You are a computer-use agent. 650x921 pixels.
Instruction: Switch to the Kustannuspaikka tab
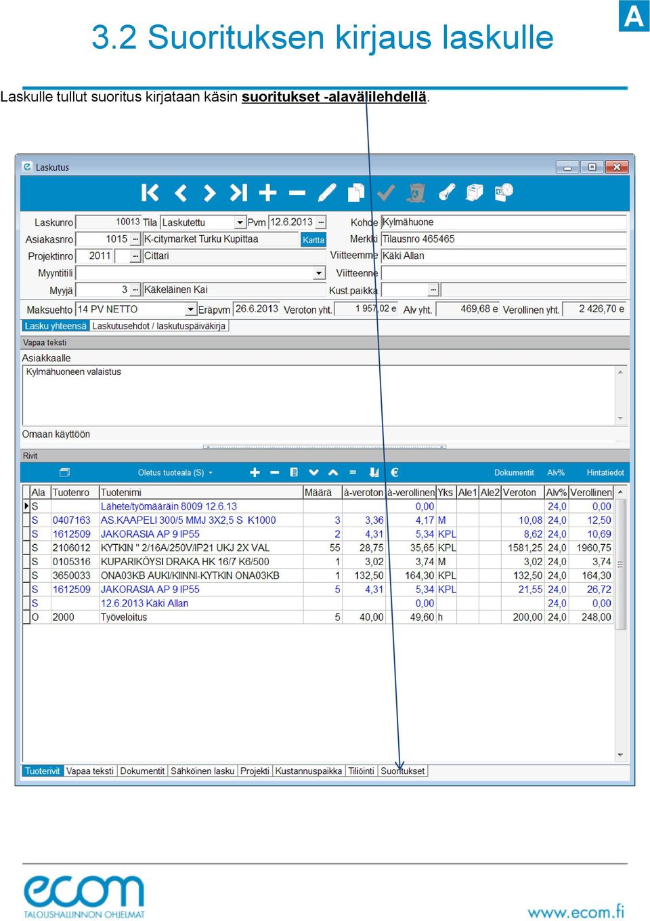309,771
